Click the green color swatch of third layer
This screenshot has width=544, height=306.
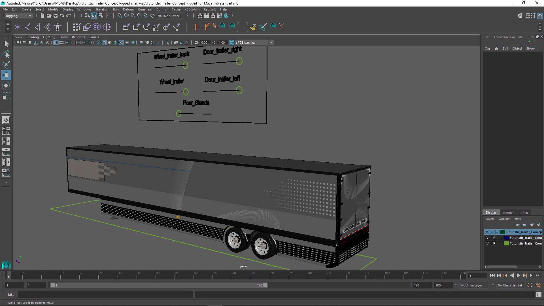tap(506, 243)
